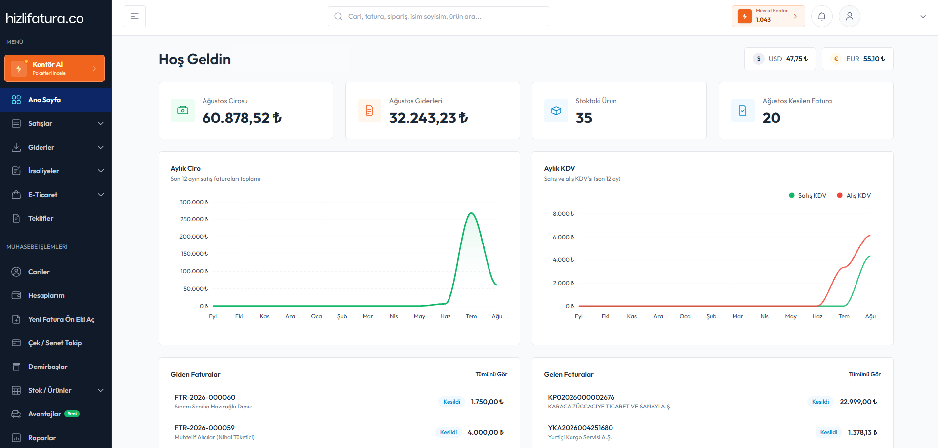Click Tümünü Gör for Gelen Faturalar
This screenshot has width=938, height=448.
(x=865, y=374)
